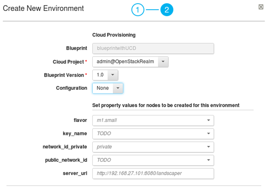Image resolution: width=266 pixels, height=187 pixels.
Task: Expand the flavor dropdown arrow
Action: click(208, 120)
